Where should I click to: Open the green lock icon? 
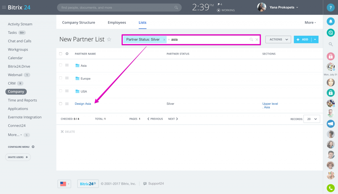pyautogui.click(x=330, y=93)
